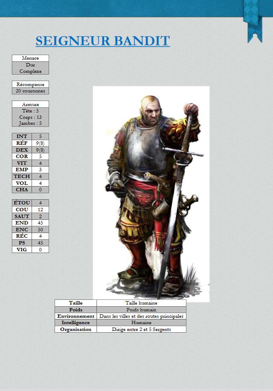This screenshot has height=391, width=273.
Task: Click the Environnement row label
Action: pos(76,316)
